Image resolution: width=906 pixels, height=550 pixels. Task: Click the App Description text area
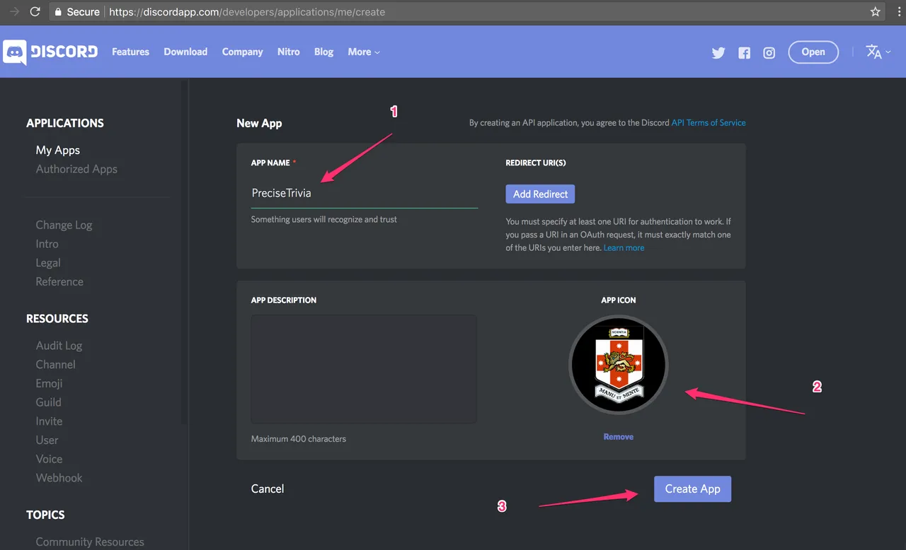point(364,369)
